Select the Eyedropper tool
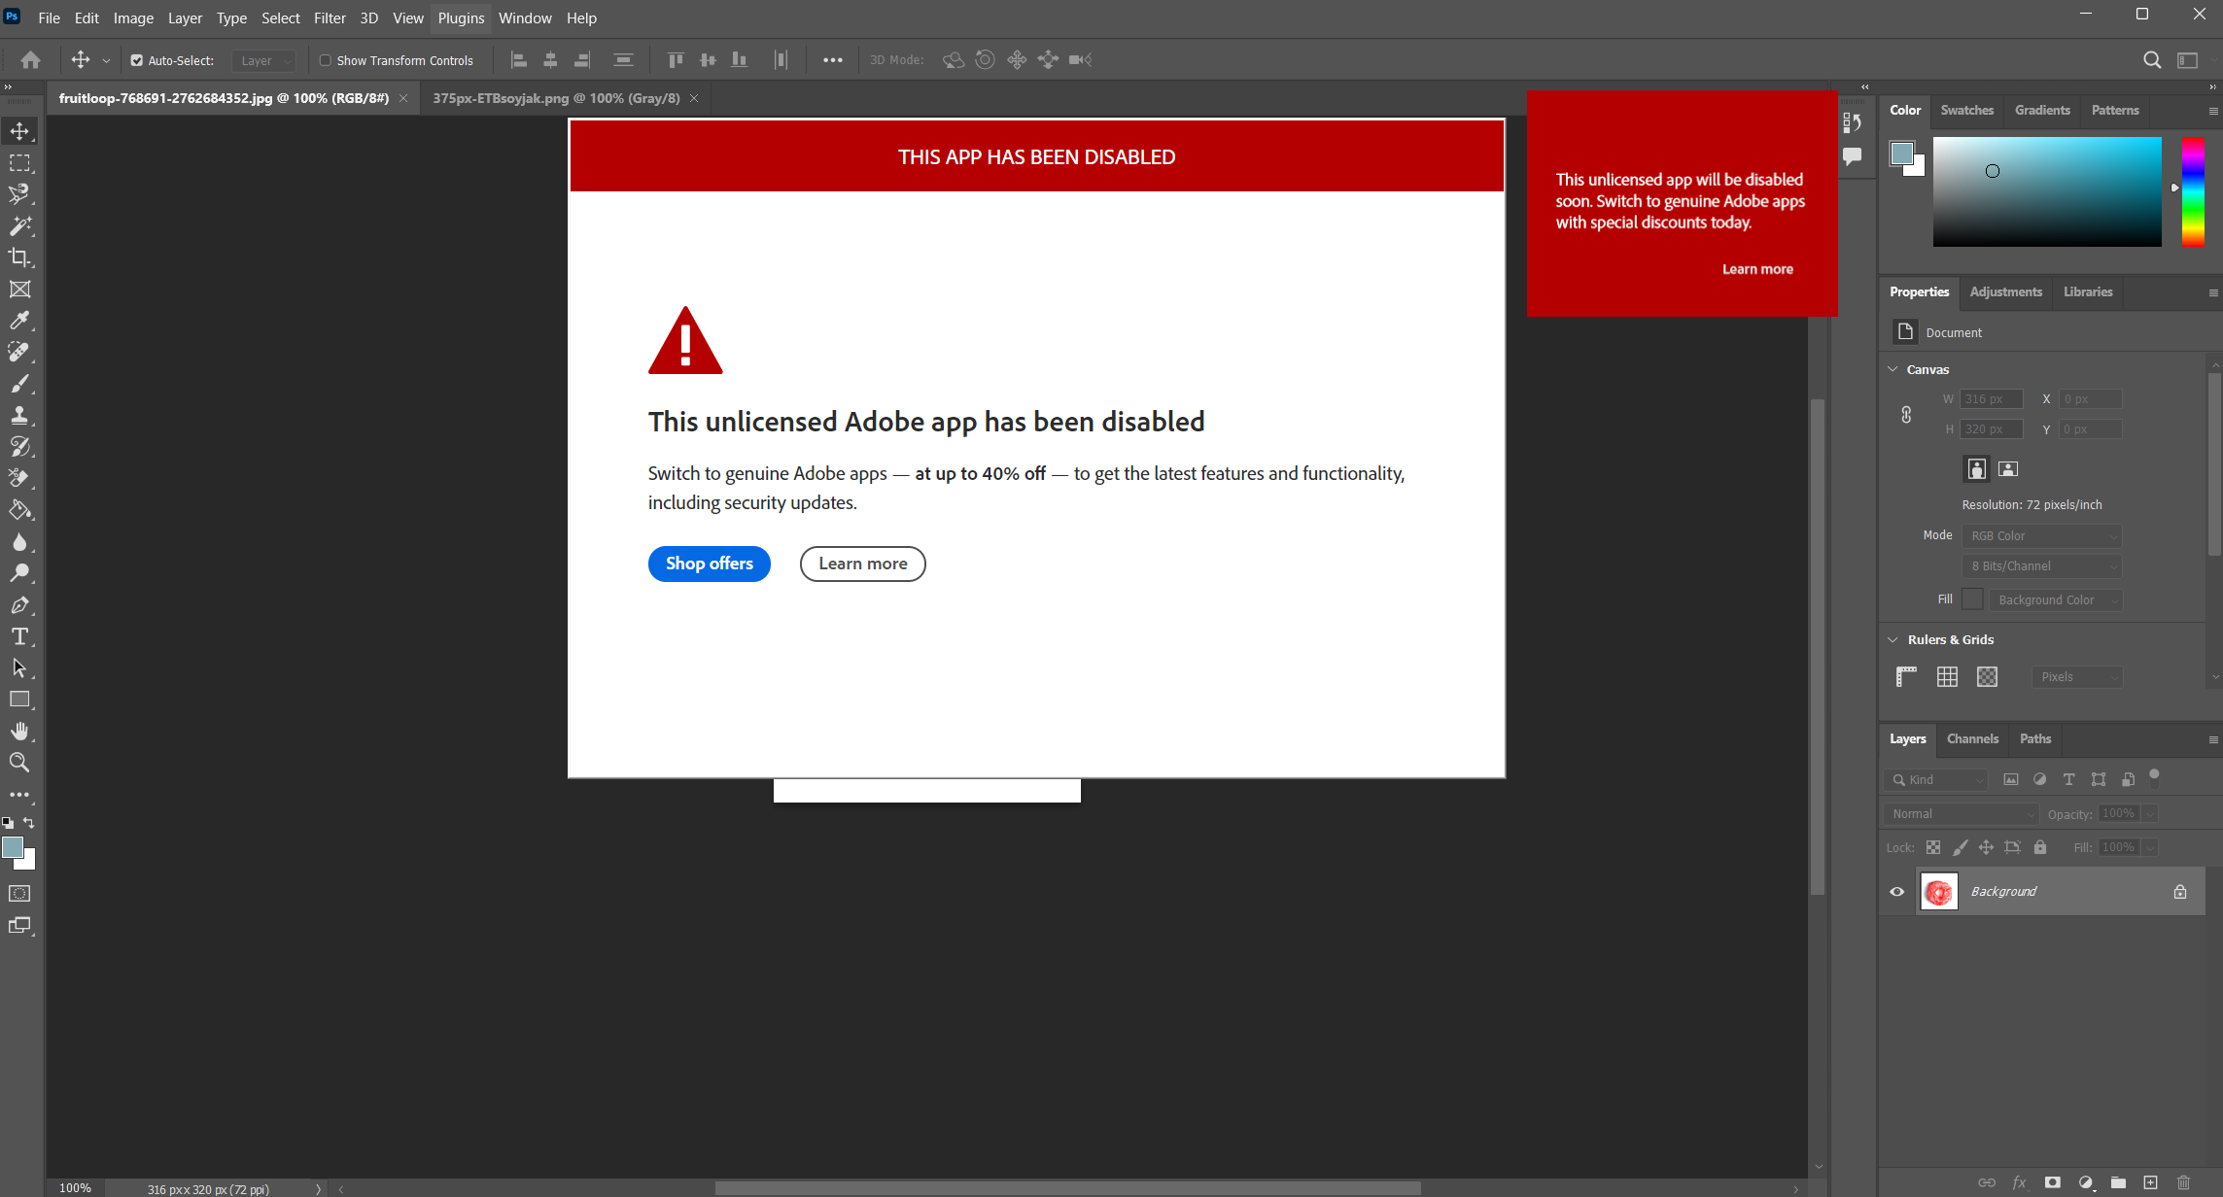Screen dimensions: 2223x1197 (19, 321)
